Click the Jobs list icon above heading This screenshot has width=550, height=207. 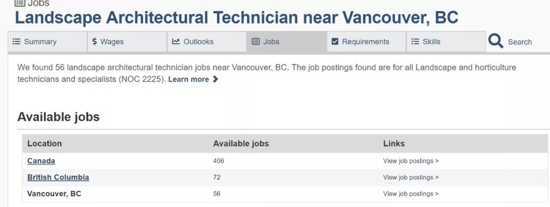click(20, 3)
